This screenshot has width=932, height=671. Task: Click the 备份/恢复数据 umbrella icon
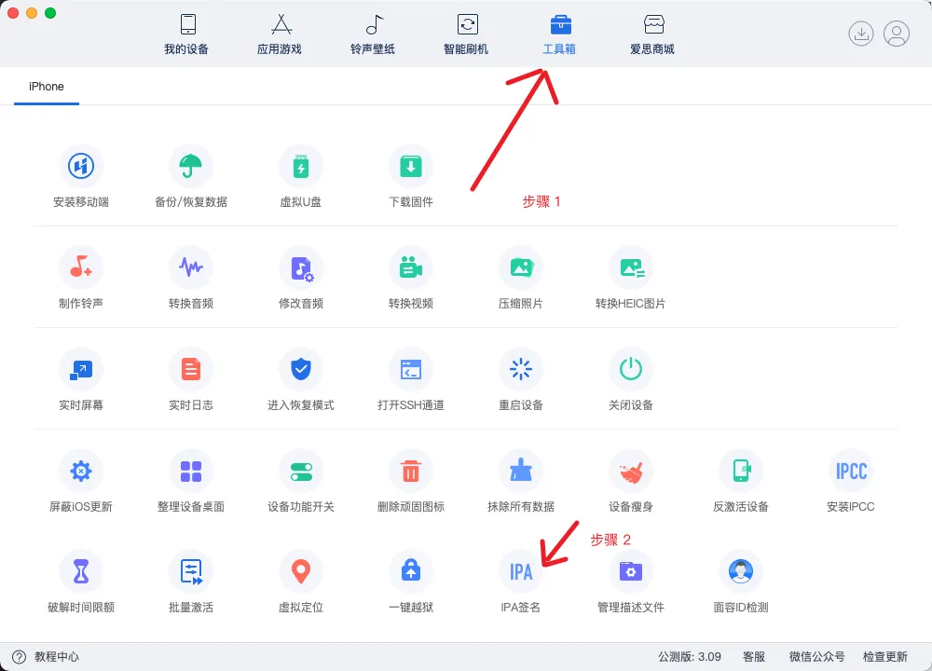[x=191, y=167]
